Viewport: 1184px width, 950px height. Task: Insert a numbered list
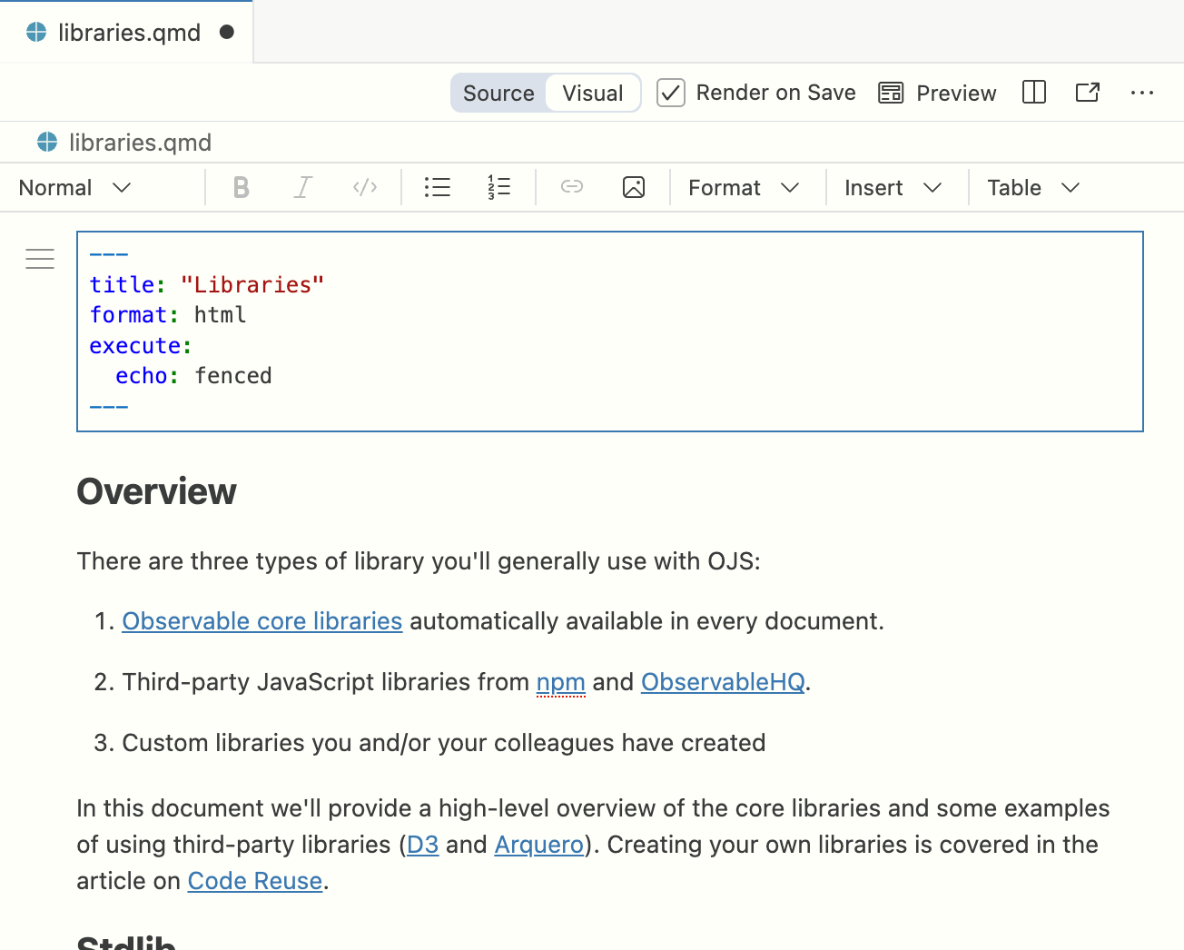pos(498,187)
